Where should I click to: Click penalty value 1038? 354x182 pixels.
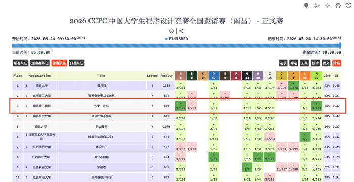click(x=166, y=86)
